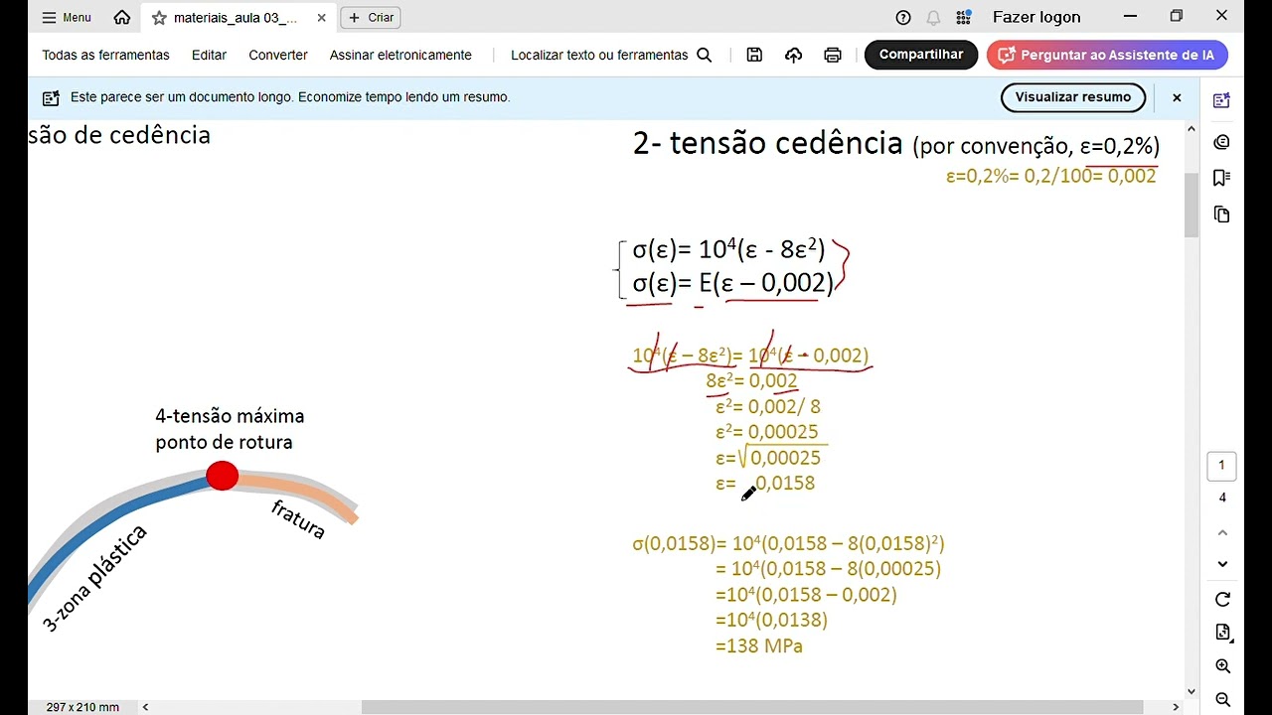1272x715 pixels.
Task: Open Todas as ferramentas menu
Action: click(105, 55)
